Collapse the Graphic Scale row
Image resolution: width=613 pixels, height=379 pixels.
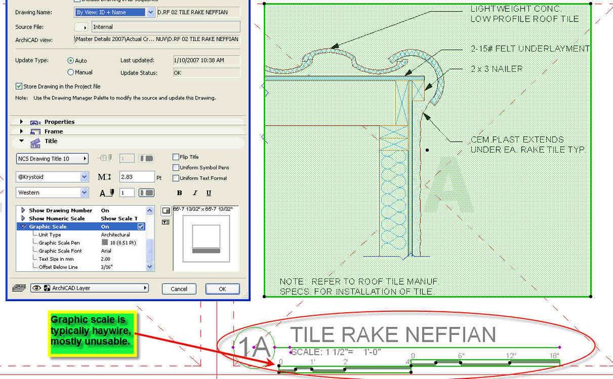click(23, 227)
